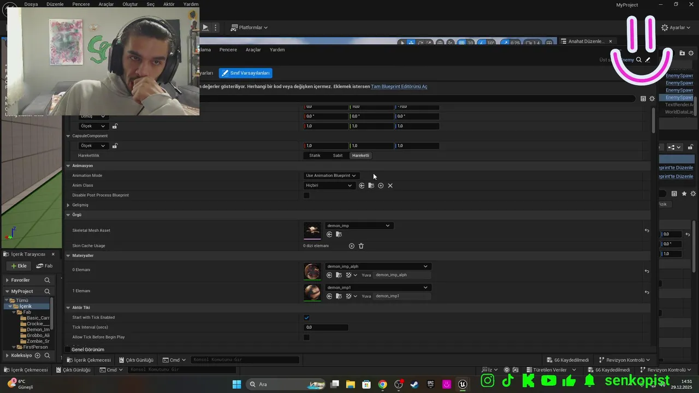
Task: Open demon_imp1 material dropdown
Action: coord(377,288)
